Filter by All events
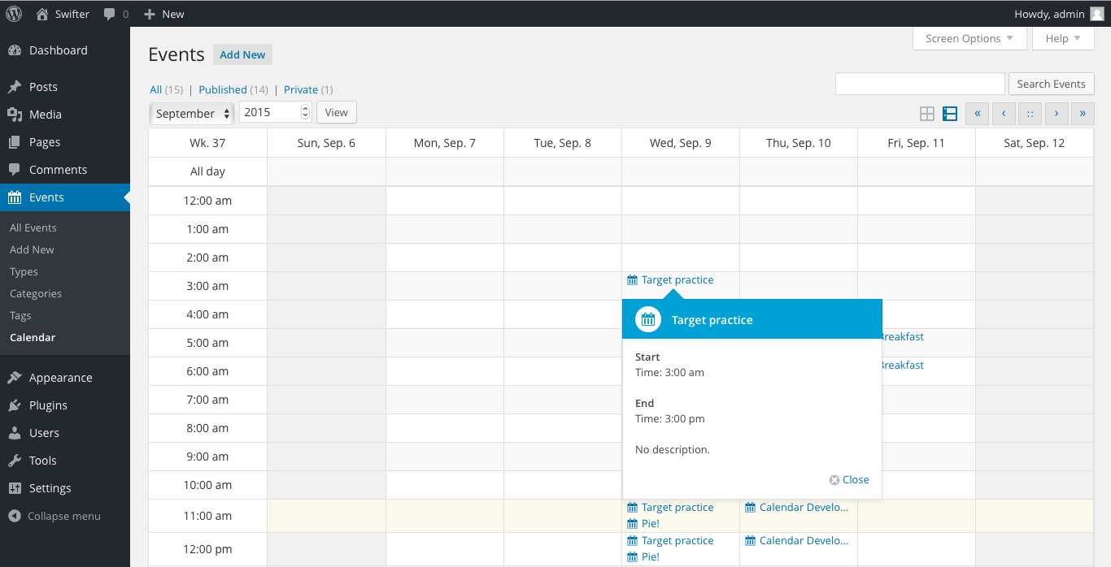This screenshot has width=1111, height=567. click(x=156, y=89)
